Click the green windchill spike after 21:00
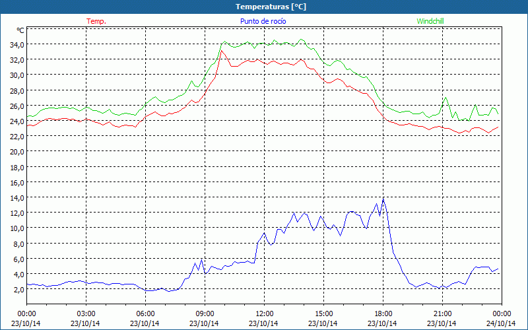Viewport: 528px width, 330px height. click(446, 98)
